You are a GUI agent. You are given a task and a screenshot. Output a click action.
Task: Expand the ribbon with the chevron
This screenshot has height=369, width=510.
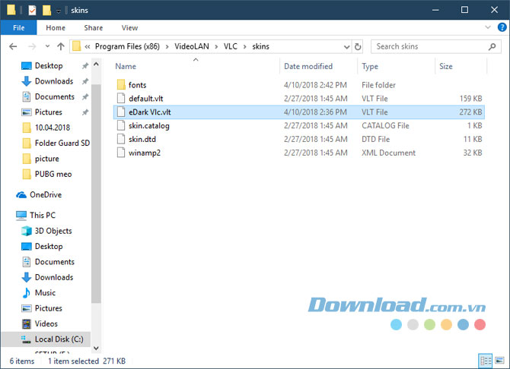tap(488, 27)
